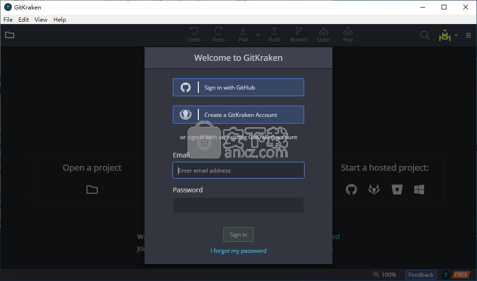Maximize the GitKraken window
Screen dimensions: 477x281
tap(444, 7)
